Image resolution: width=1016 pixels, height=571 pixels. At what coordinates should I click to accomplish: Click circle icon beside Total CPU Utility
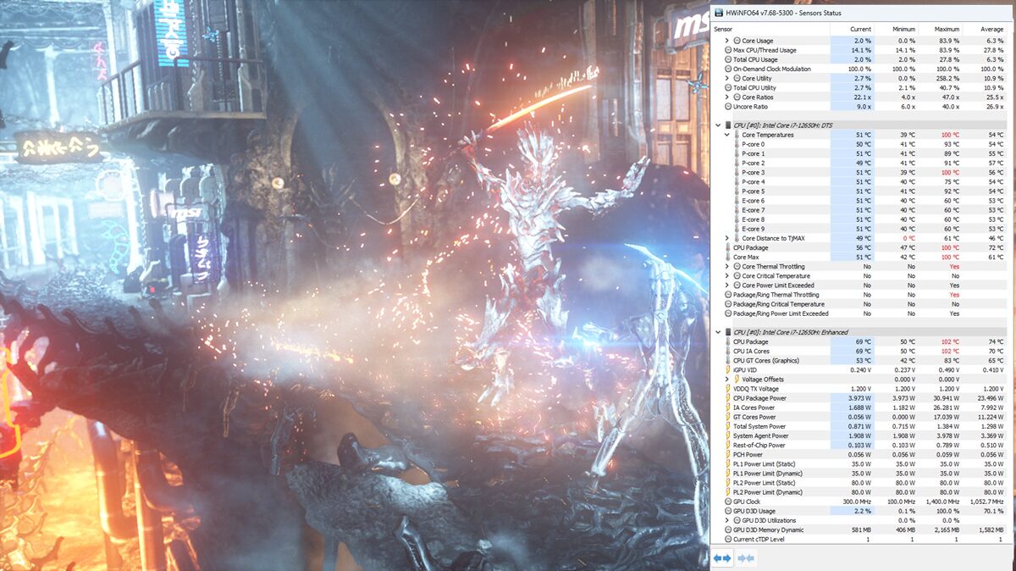pyautogui.click(x=728, y=87)
